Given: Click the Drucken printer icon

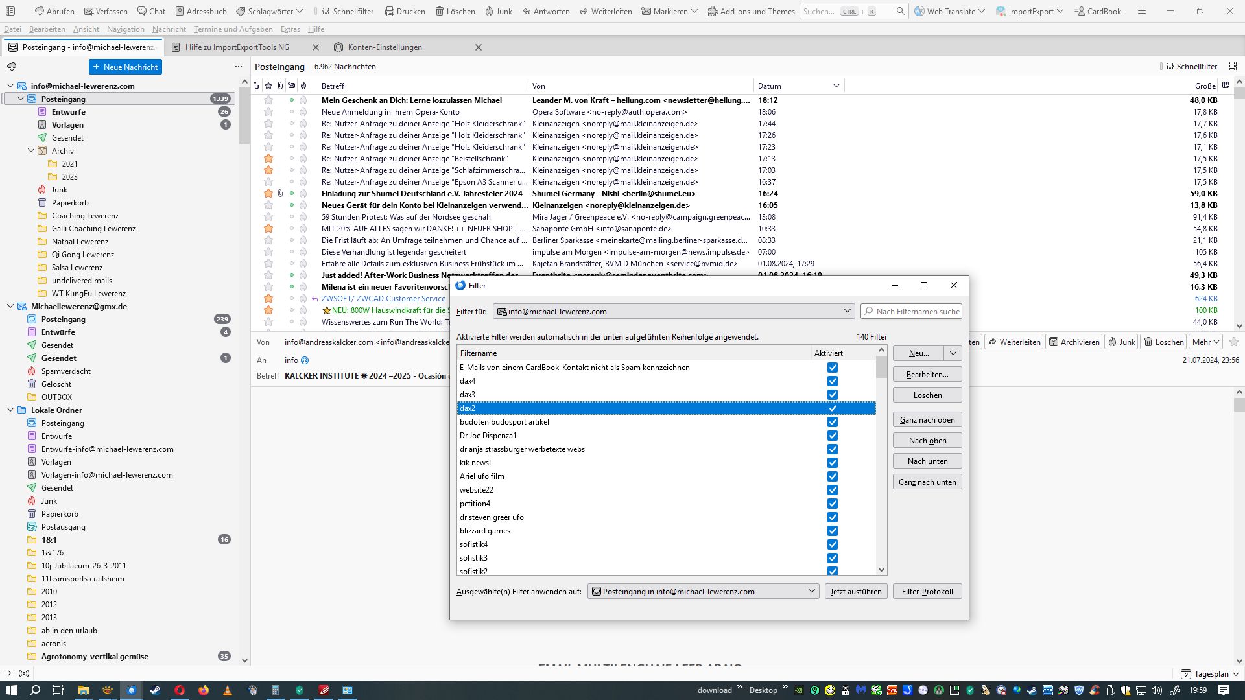Looking at the screenshot, I should [x=390, y=11].
